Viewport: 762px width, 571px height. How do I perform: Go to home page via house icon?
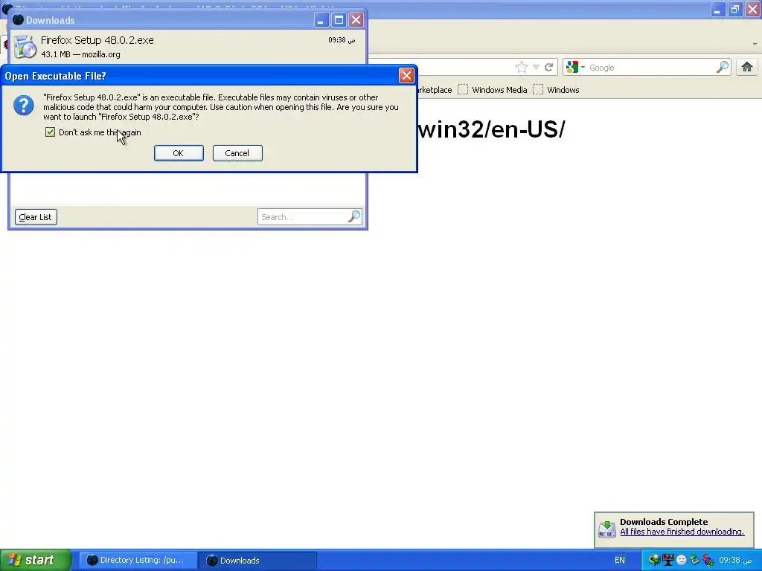747,67
